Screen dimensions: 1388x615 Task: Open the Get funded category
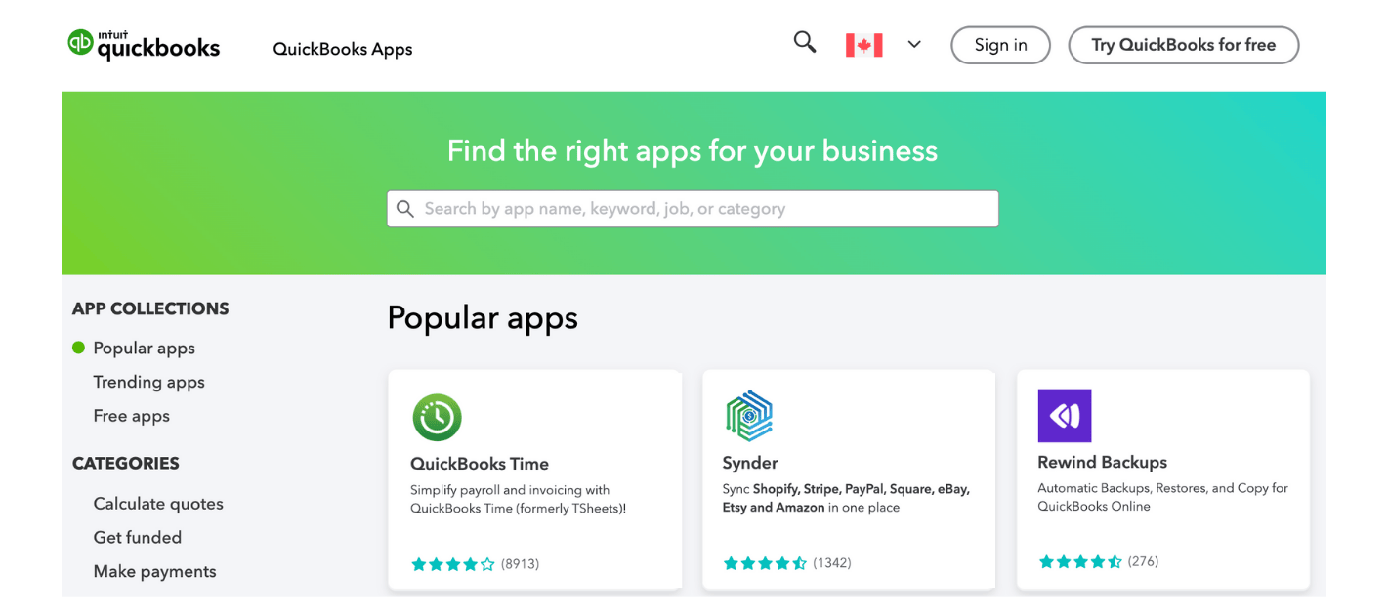coord(137,538)
